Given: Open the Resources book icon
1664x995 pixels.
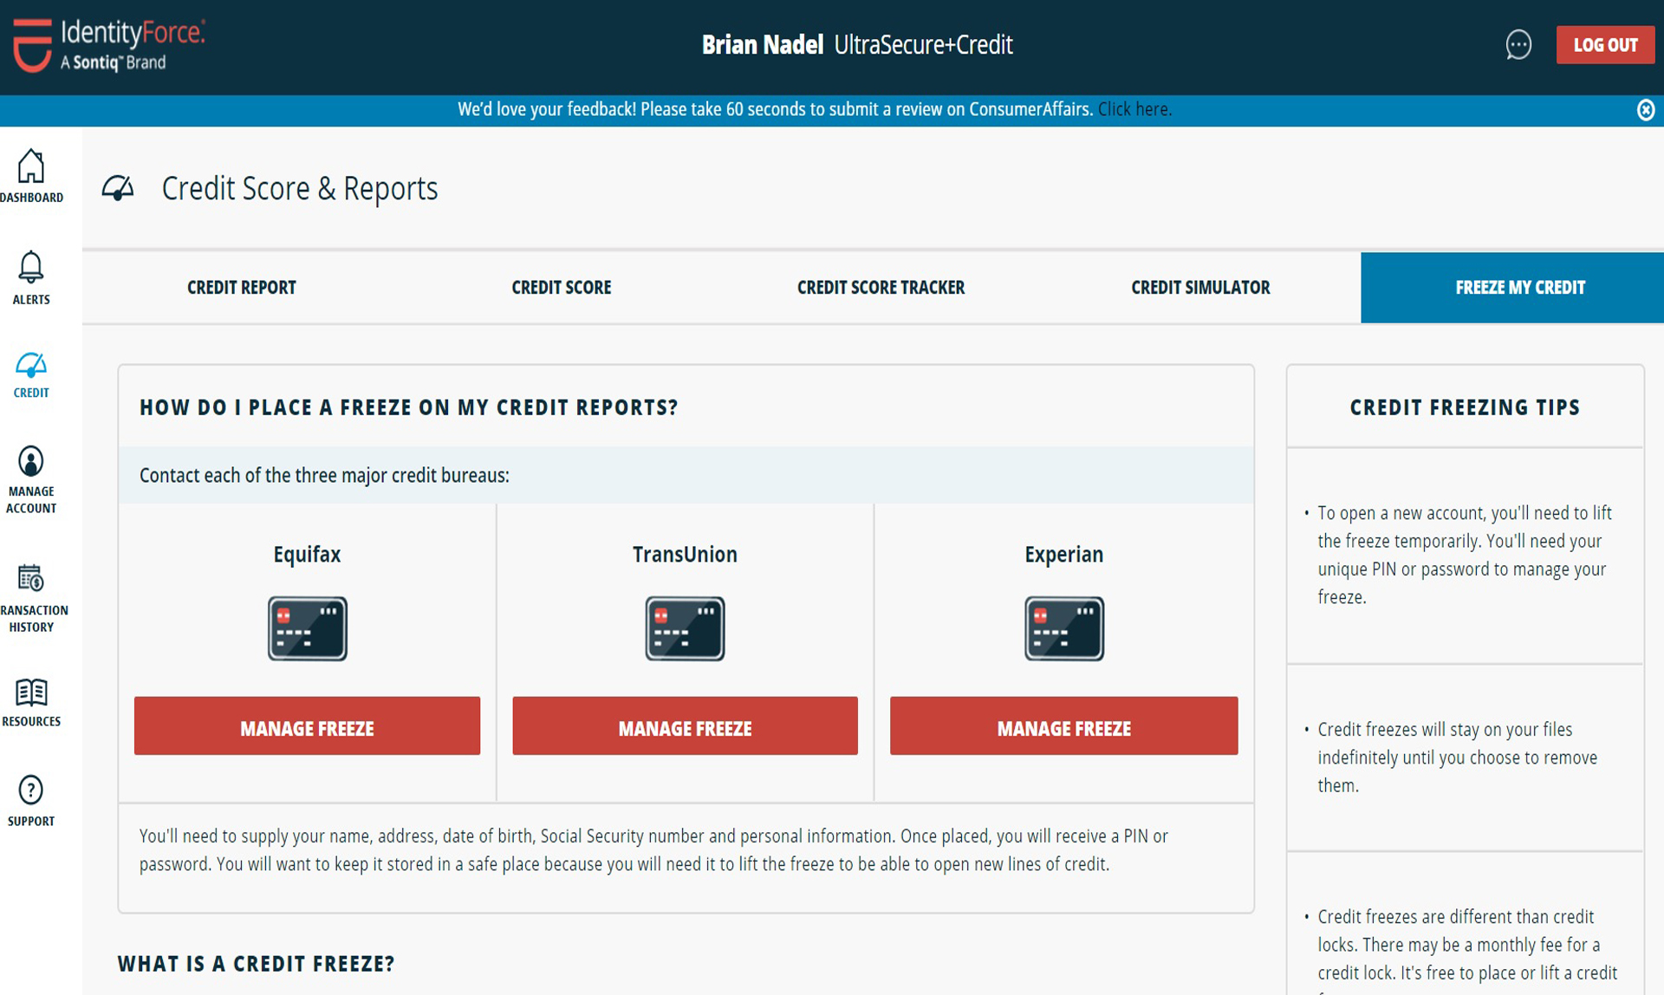Looking at the screenshot, I should pyautogui.click(x=31, y=692).
